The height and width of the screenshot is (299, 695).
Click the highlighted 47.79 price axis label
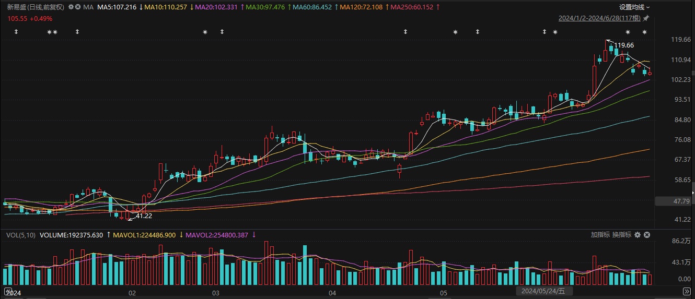click(x=674, y=201)
